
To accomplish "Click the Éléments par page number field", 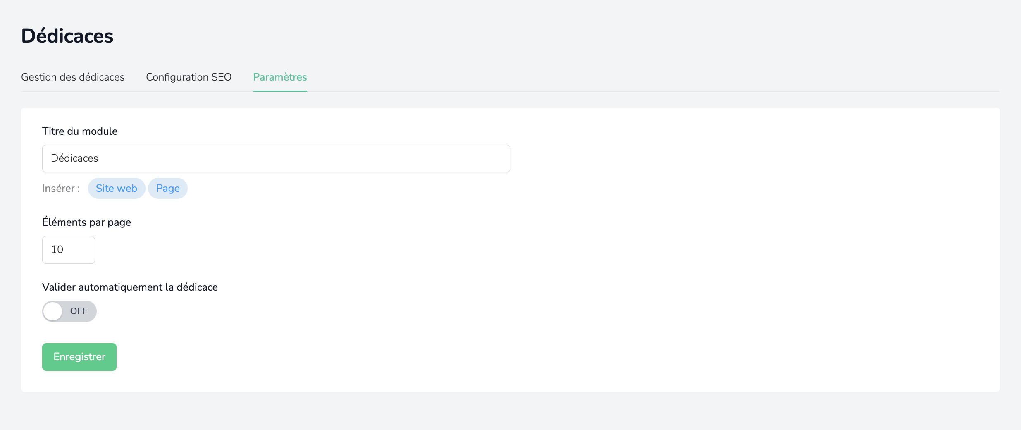I will pyautogui.click(x=69, y=250).
